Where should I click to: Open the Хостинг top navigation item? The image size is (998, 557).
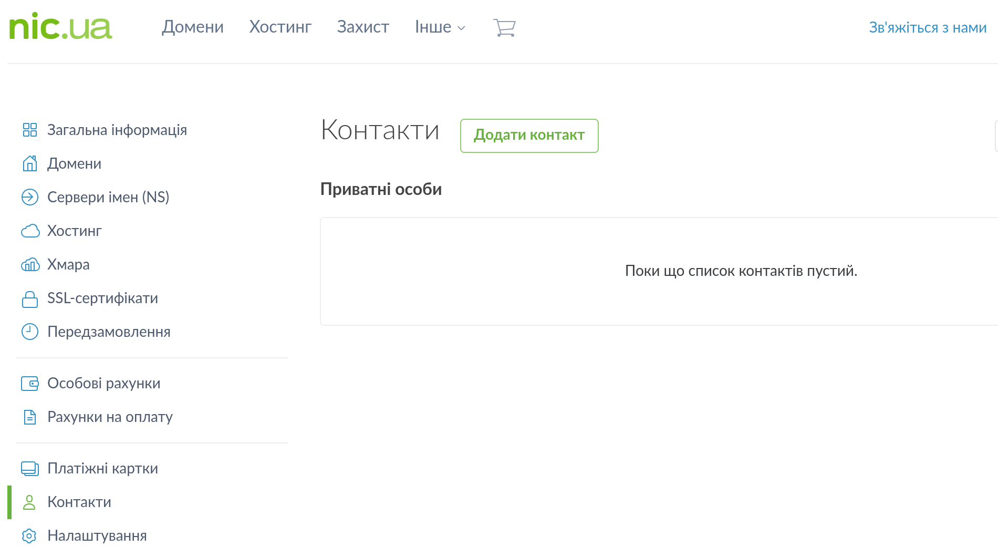[280, 27]
